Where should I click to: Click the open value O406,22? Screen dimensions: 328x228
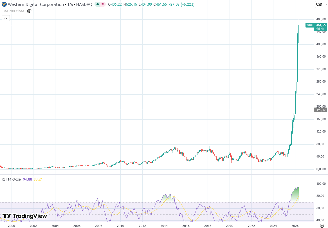tap(115, 4)
